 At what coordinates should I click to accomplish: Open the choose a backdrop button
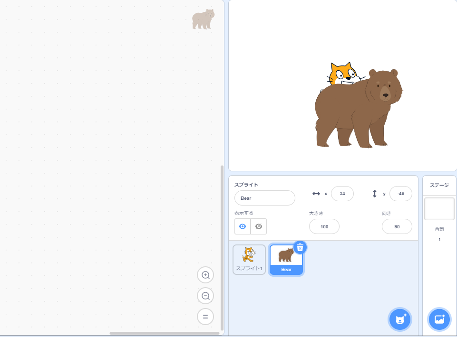(x=439, y=319)
